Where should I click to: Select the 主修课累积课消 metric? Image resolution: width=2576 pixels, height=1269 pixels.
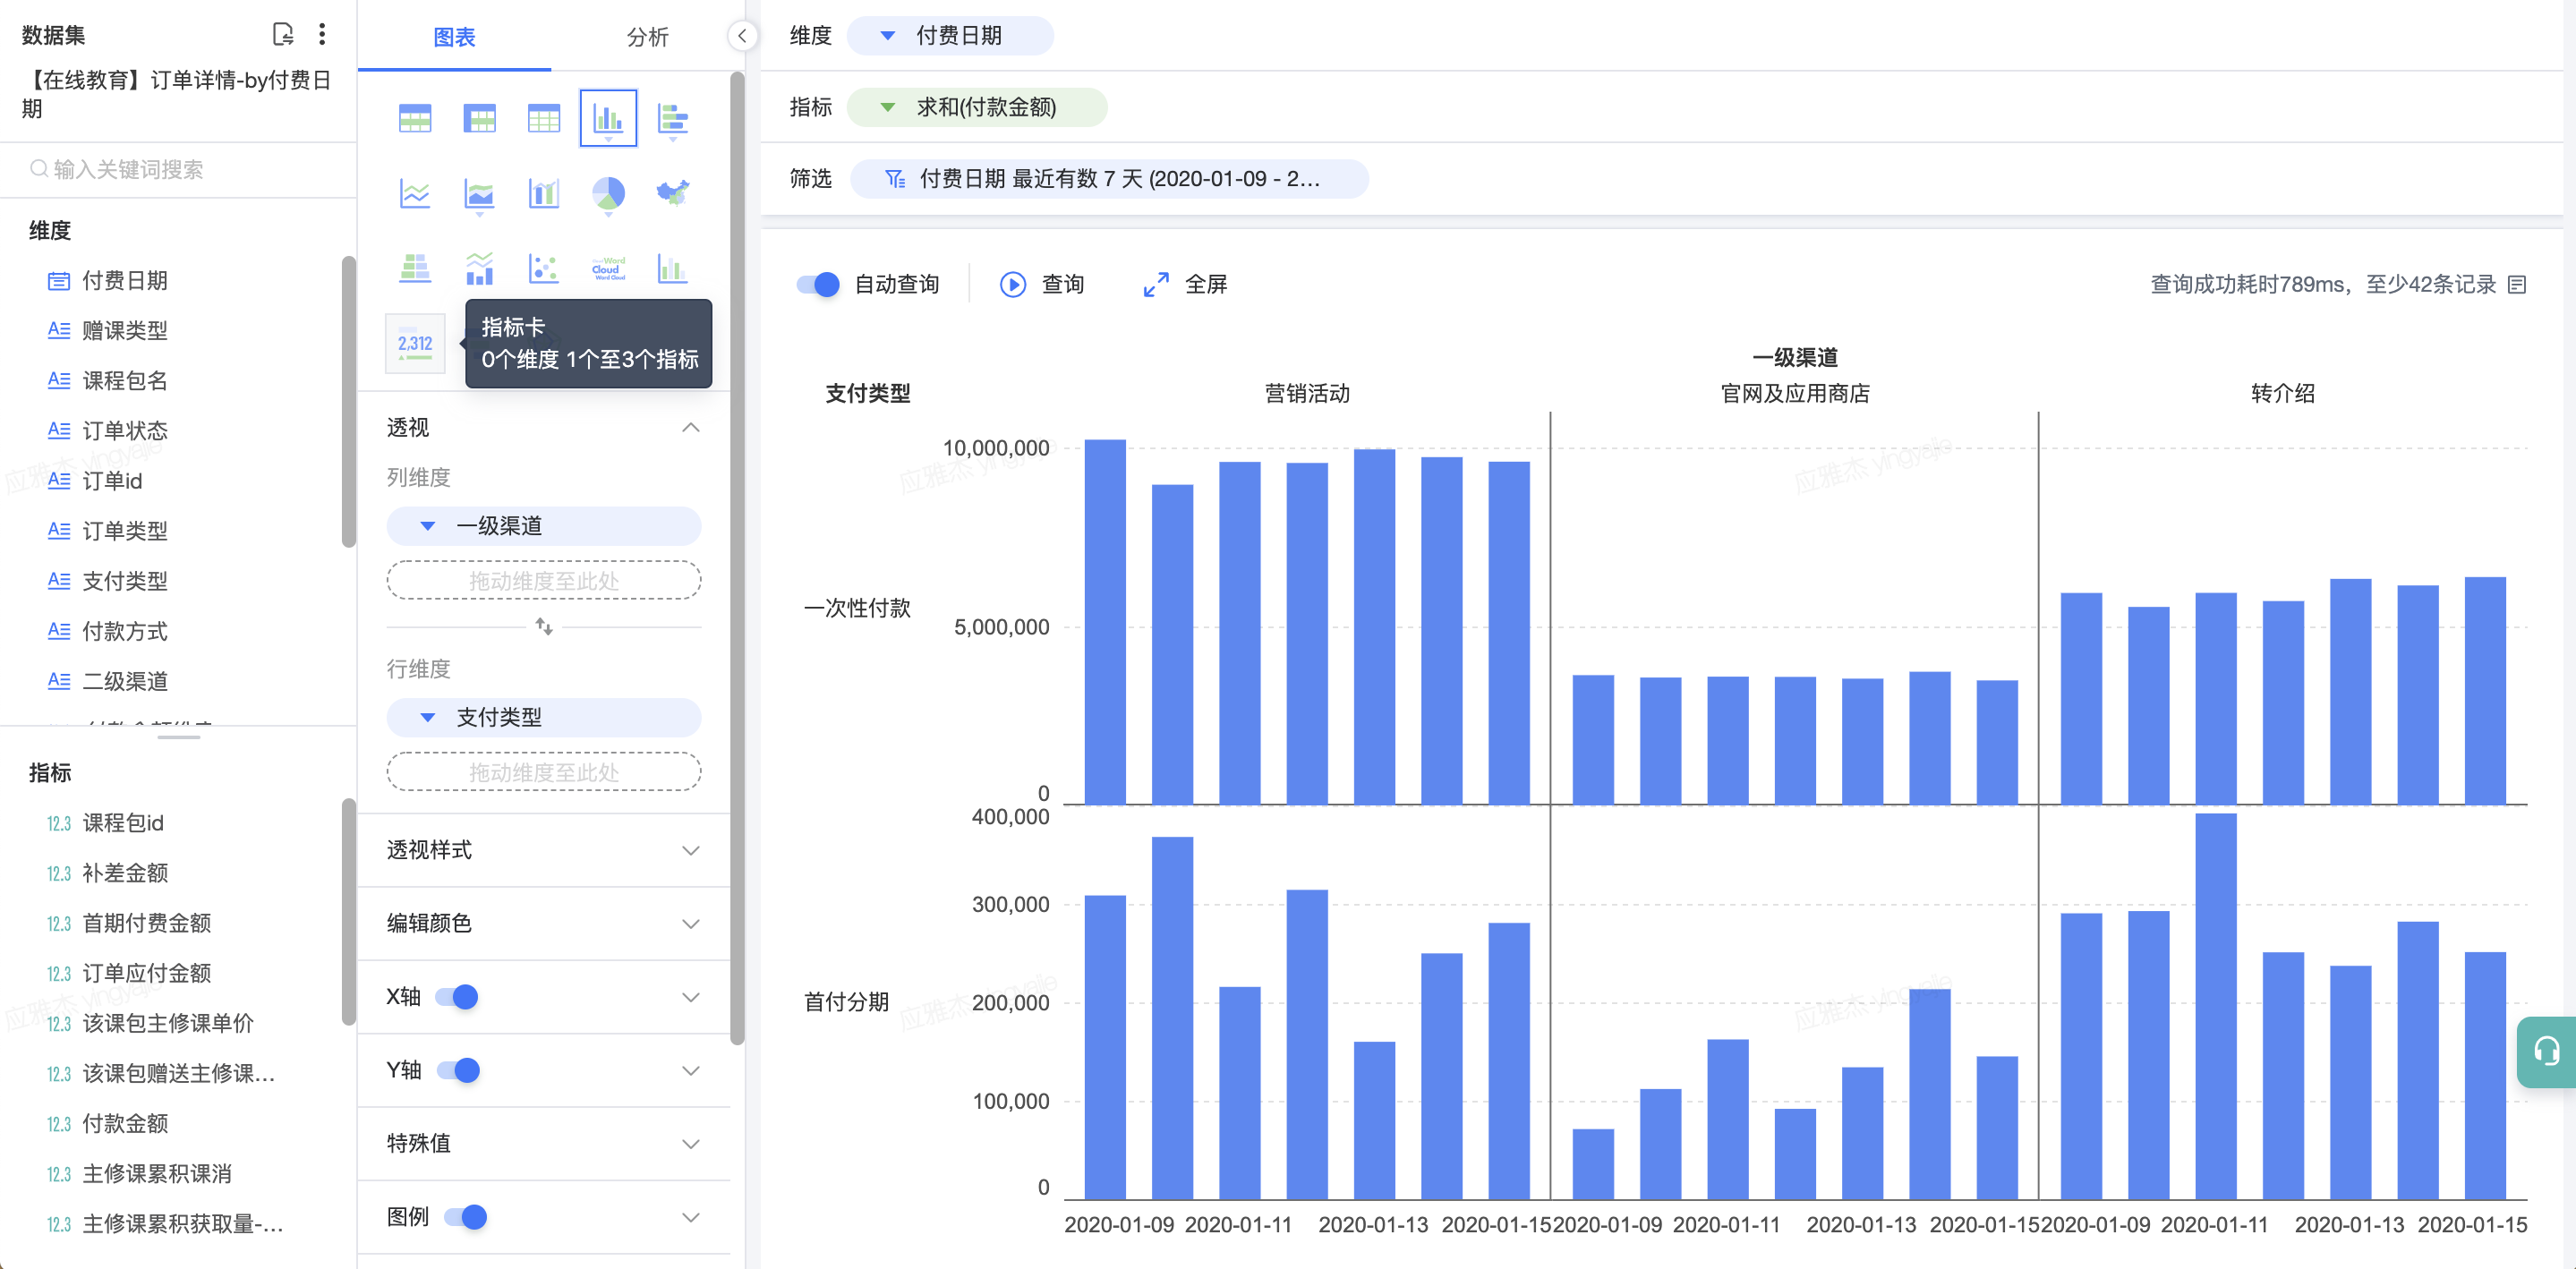(x=156, y=1174)
